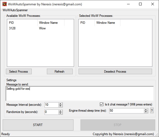The height and width of the screenshot is (137, 159).
Task: Click the window resize grip corner
Action: point(157,135)
